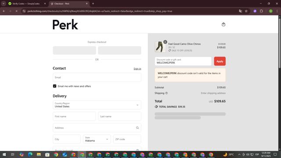
Task: Click the weather moon icon on the taskbar
Action: 225,154
